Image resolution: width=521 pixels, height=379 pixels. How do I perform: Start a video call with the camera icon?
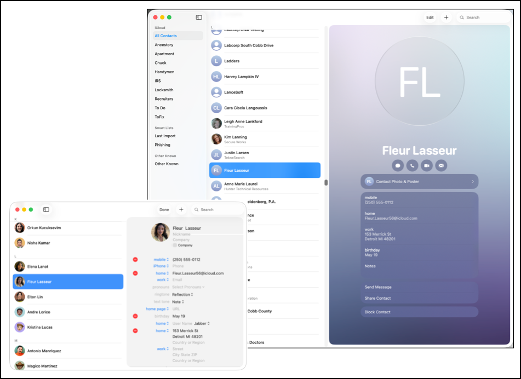coord(427,166)
